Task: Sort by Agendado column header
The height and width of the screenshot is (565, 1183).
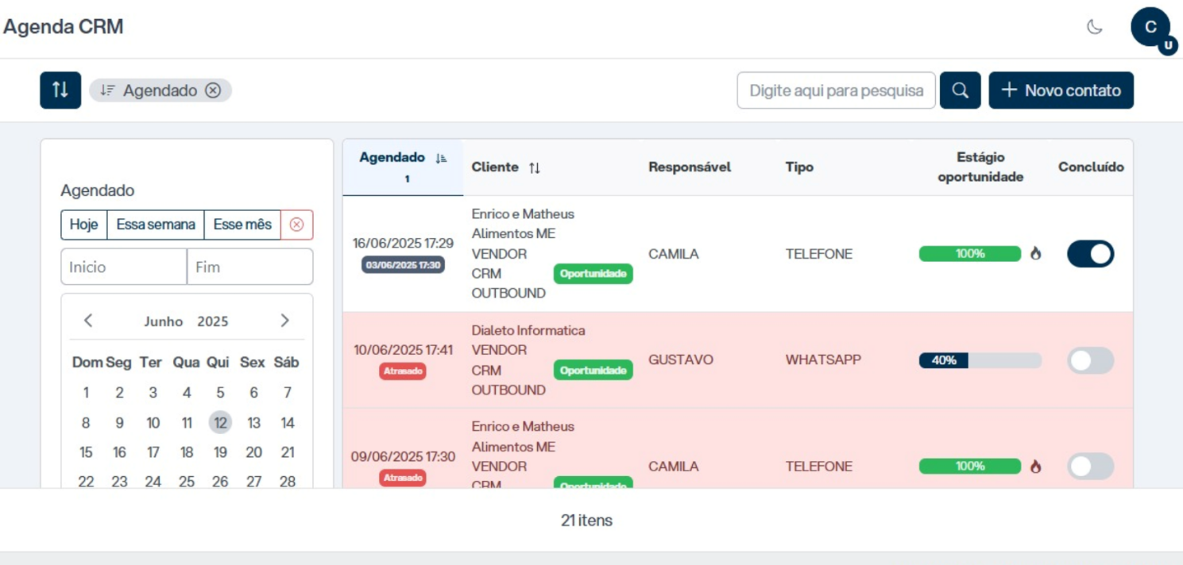Action: pyautogui.click(x=403, y=167)
